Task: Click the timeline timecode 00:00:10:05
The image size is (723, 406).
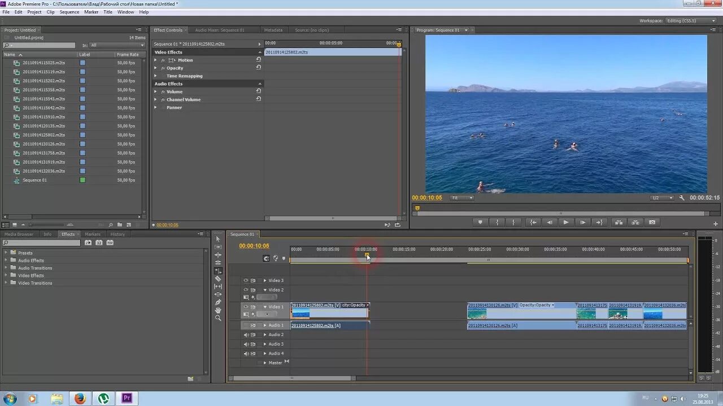Action: coord(254,246)
